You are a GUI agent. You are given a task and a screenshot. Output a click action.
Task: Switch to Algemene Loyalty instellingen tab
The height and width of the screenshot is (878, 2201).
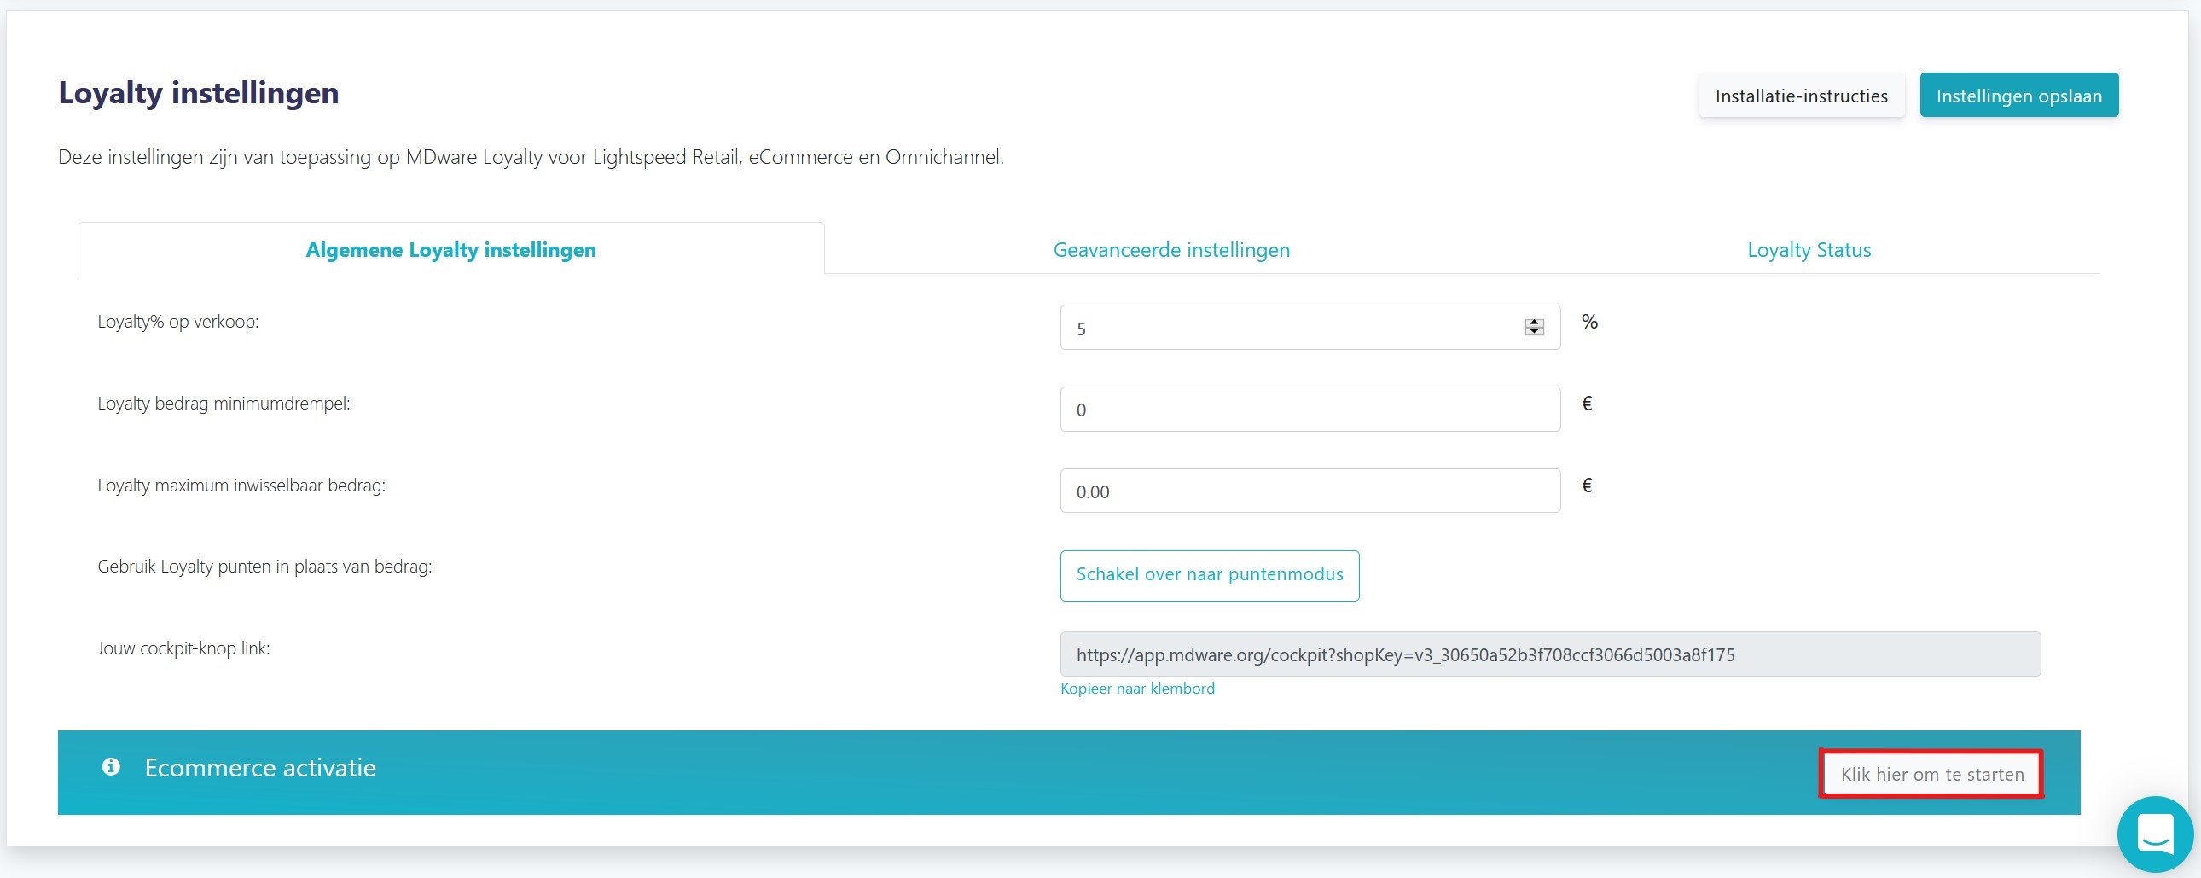pyautogui.click(x=451, y=250)
